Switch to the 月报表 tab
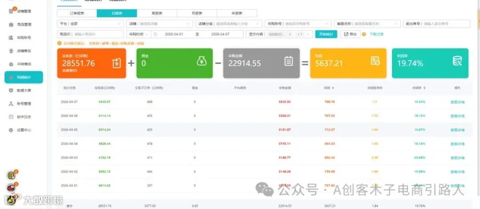Viewport: 480px width, 209px height. [197, 13]
